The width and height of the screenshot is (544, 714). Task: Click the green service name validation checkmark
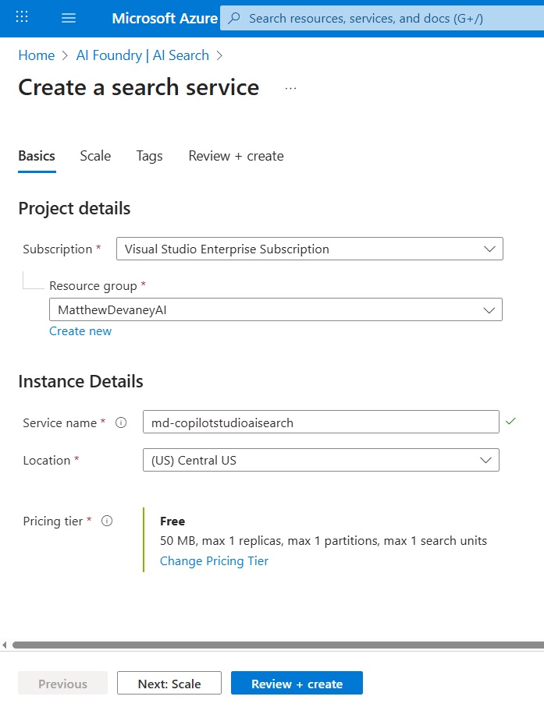coord(510,421)
